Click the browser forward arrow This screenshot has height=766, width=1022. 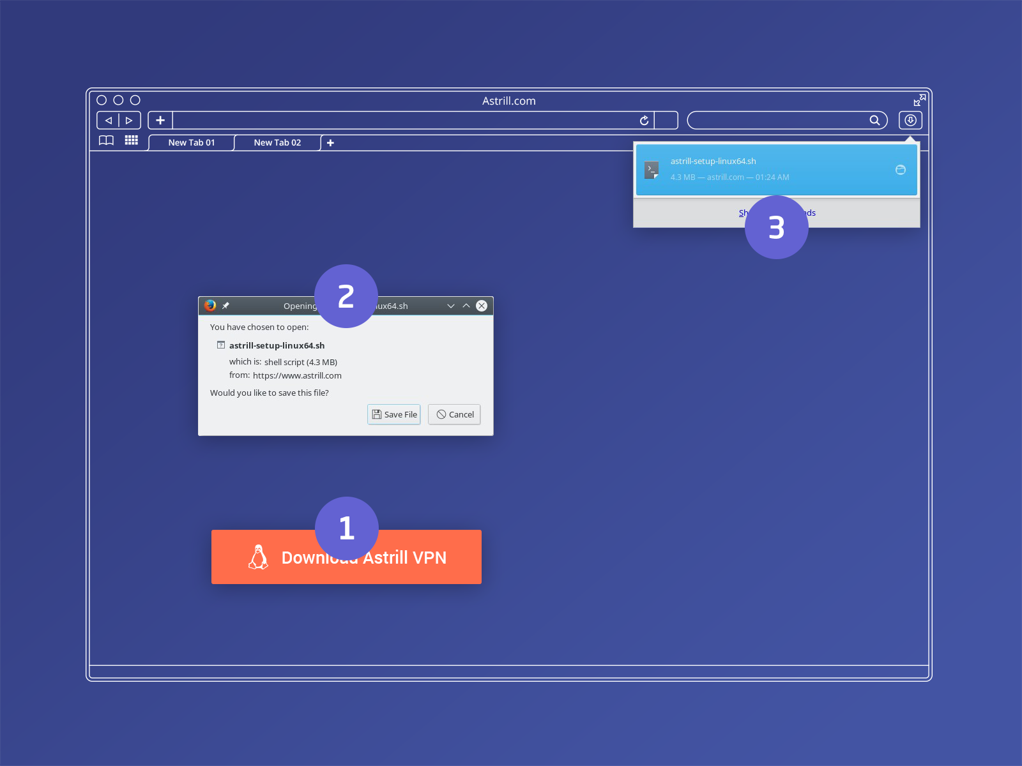[129, 120]
